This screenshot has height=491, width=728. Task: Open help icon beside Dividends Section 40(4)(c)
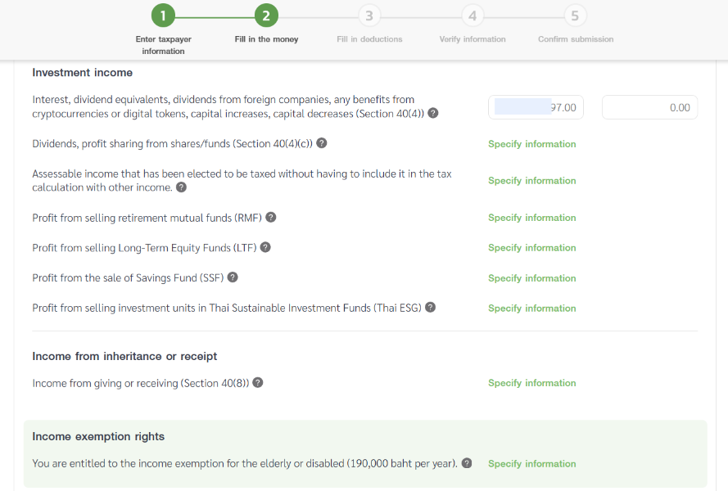click(322, 143)
